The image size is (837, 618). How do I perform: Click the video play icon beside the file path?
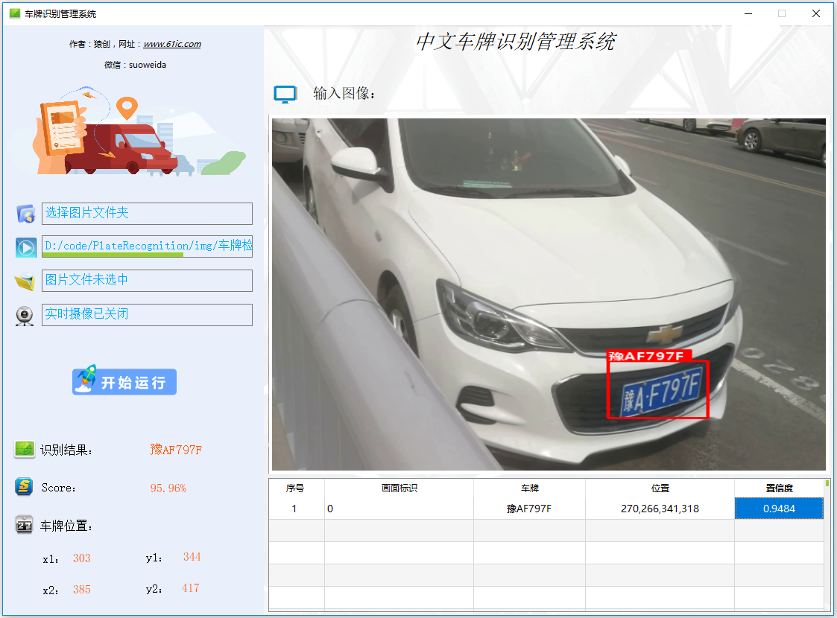pos(26,248)
